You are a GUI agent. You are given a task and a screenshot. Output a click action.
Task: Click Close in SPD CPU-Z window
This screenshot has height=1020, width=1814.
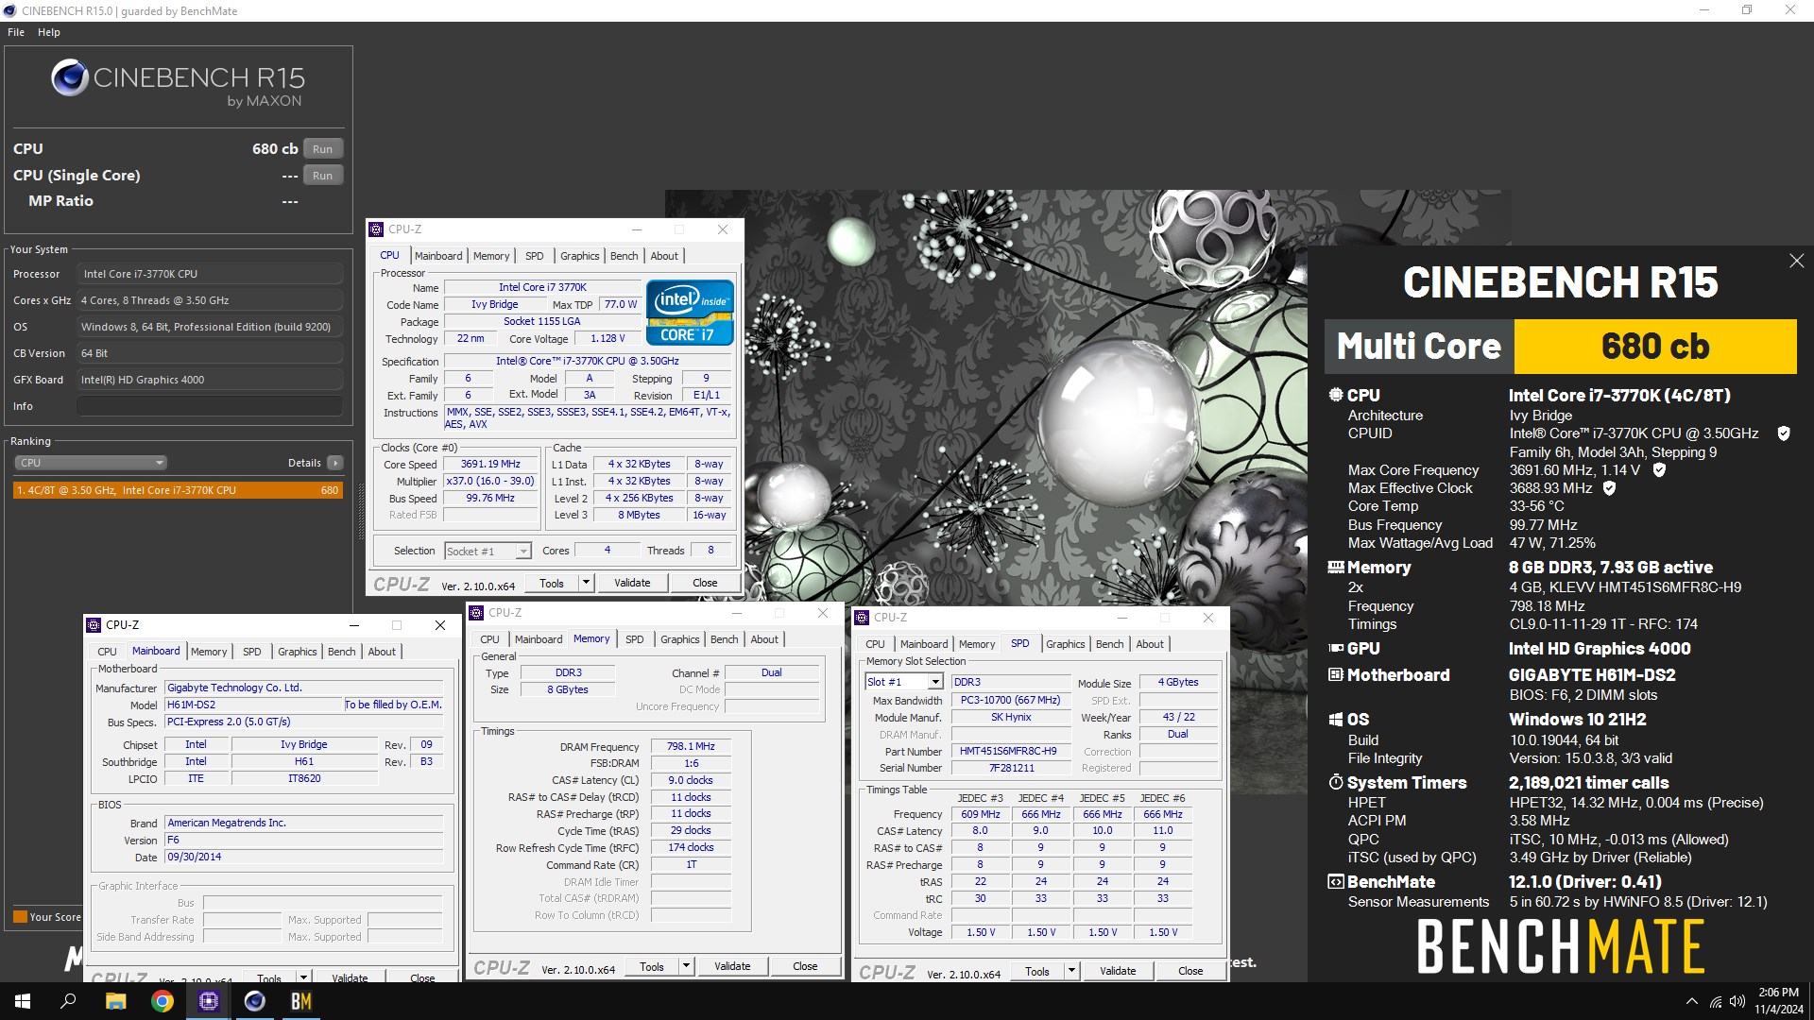click(1190, 971)
